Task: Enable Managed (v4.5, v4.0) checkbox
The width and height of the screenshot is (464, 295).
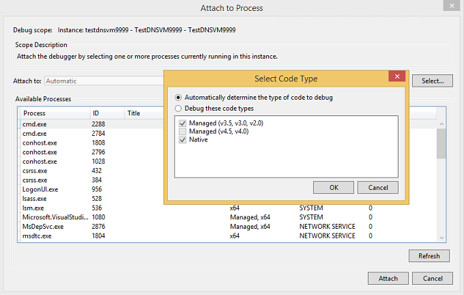Action: coord(182,131)
